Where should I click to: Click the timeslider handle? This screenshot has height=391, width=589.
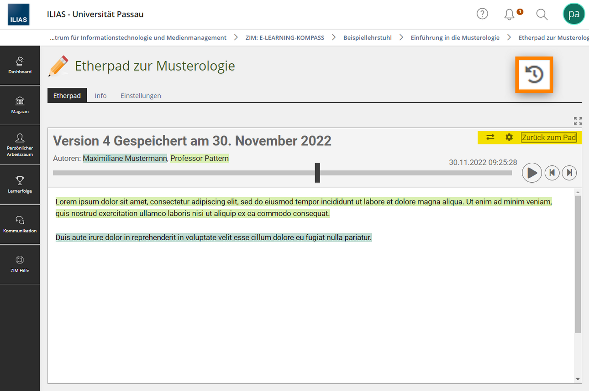[x=317, y=173]
